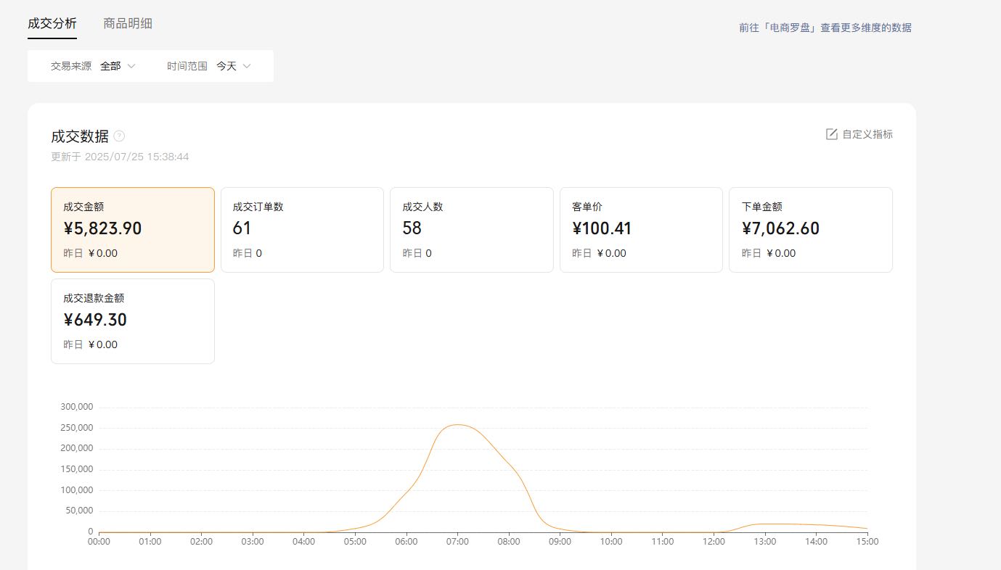Open the 商品明细 tab
The height and width of the screenshot is (570, 1001).
(x=128, y=23)
